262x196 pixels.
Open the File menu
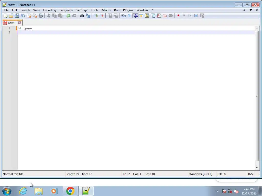click(x=6, y=10)
